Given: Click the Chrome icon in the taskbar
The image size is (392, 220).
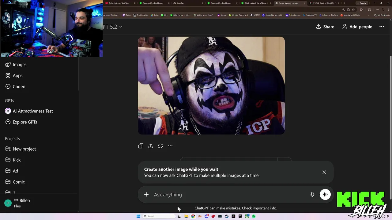Looking at the screenshot, I should click(x=193, y=216).
